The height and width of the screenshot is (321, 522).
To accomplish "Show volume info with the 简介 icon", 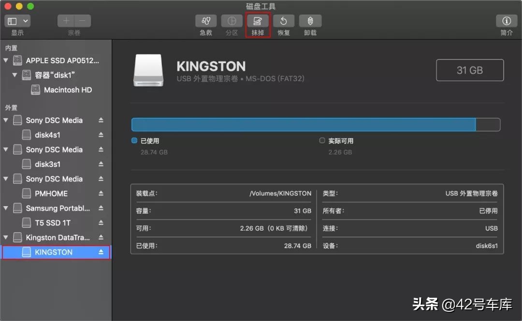I will click(x=506, y=21).
